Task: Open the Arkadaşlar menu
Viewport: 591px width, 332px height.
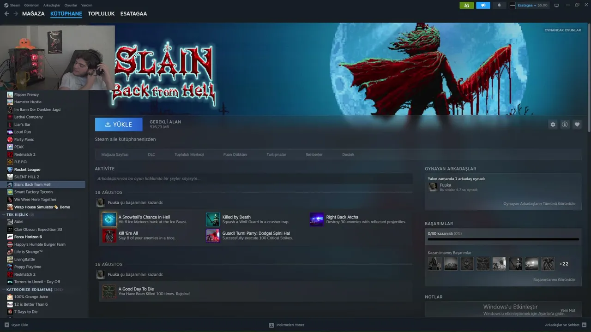Action: click(x=52, y=5)
